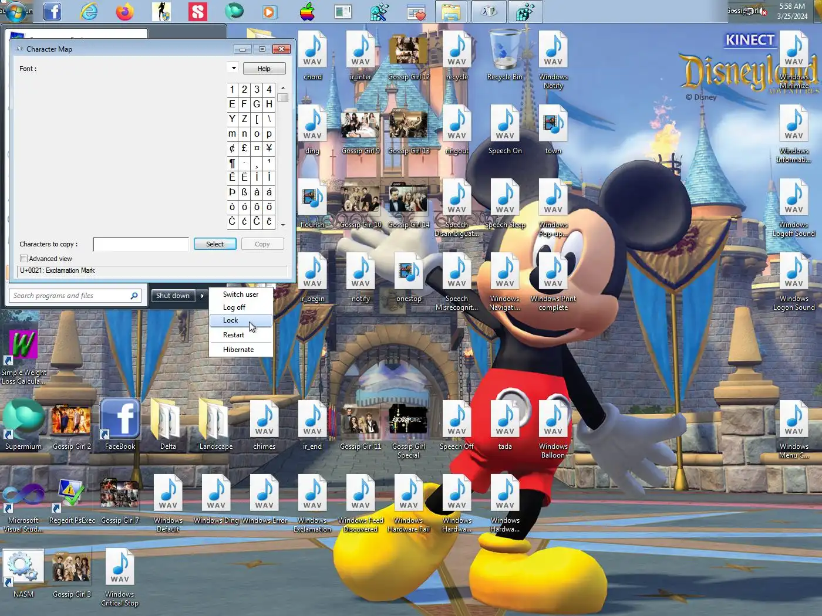Click the character grid scrollbar thumb
Screen dimensions: 822x616
[x=283, y=97]
